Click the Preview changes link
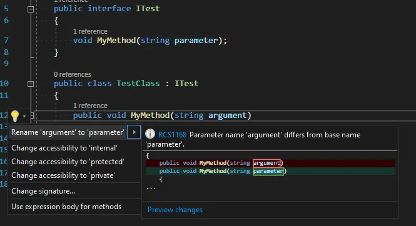The width and height of the screenshot is (416, 226). [175, 210]
